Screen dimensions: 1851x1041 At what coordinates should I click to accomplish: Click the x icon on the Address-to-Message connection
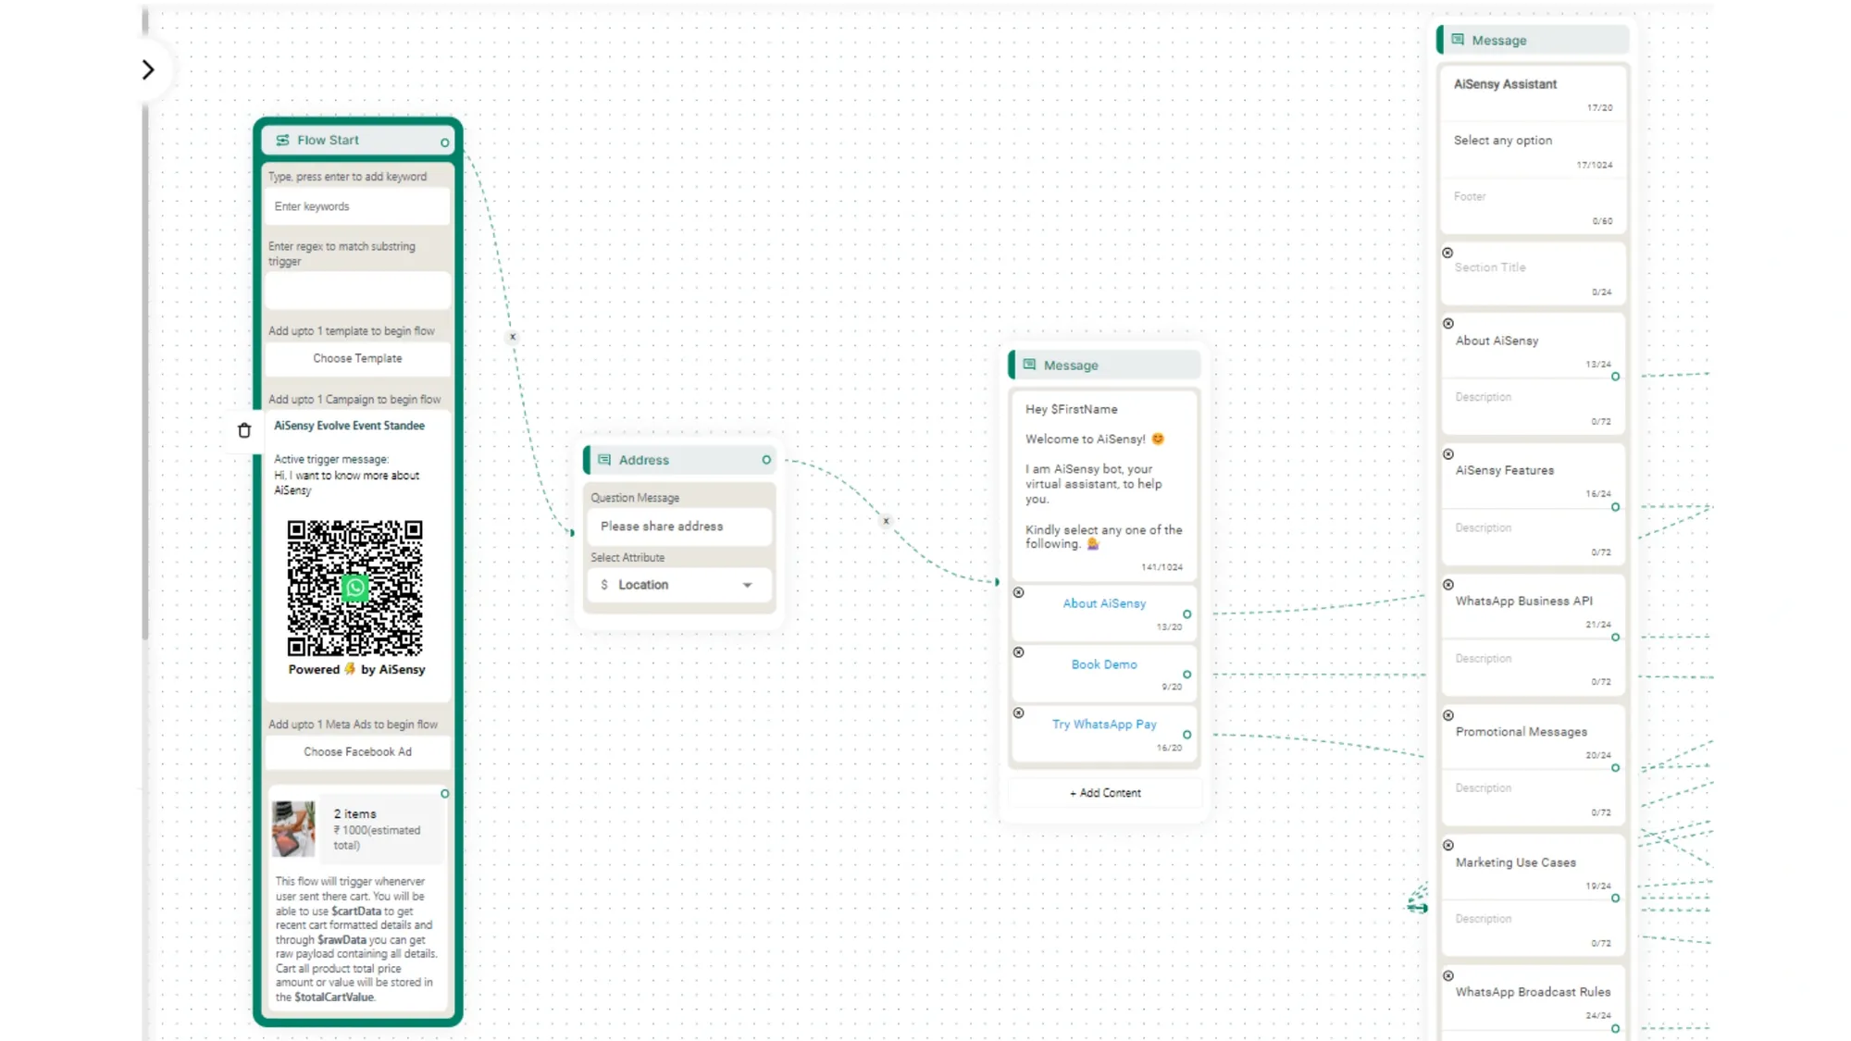(x=885, y=521)
